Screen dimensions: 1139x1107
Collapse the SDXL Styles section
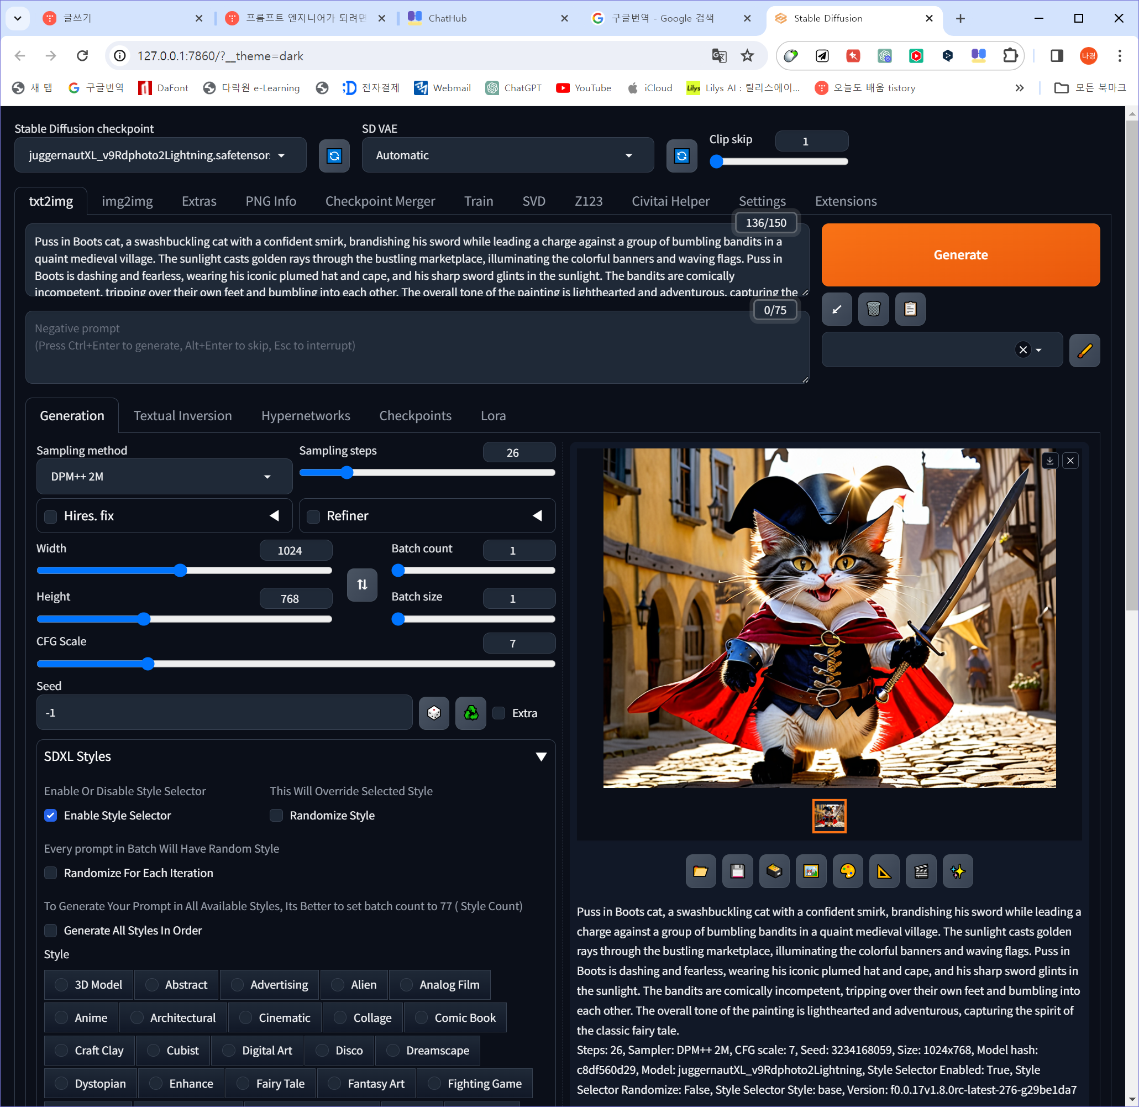540,756
